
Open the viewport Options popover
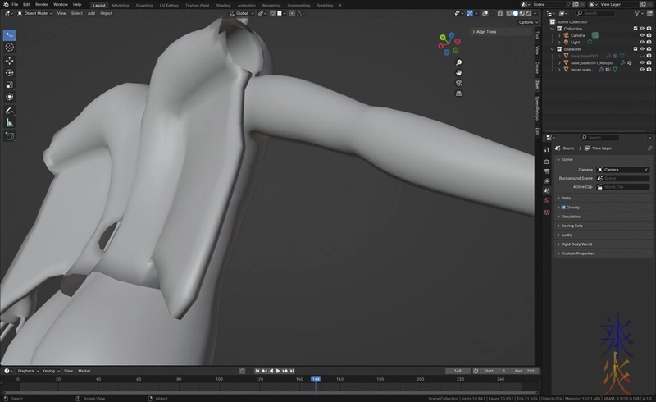pyautogui.click(x=526, y=22)
